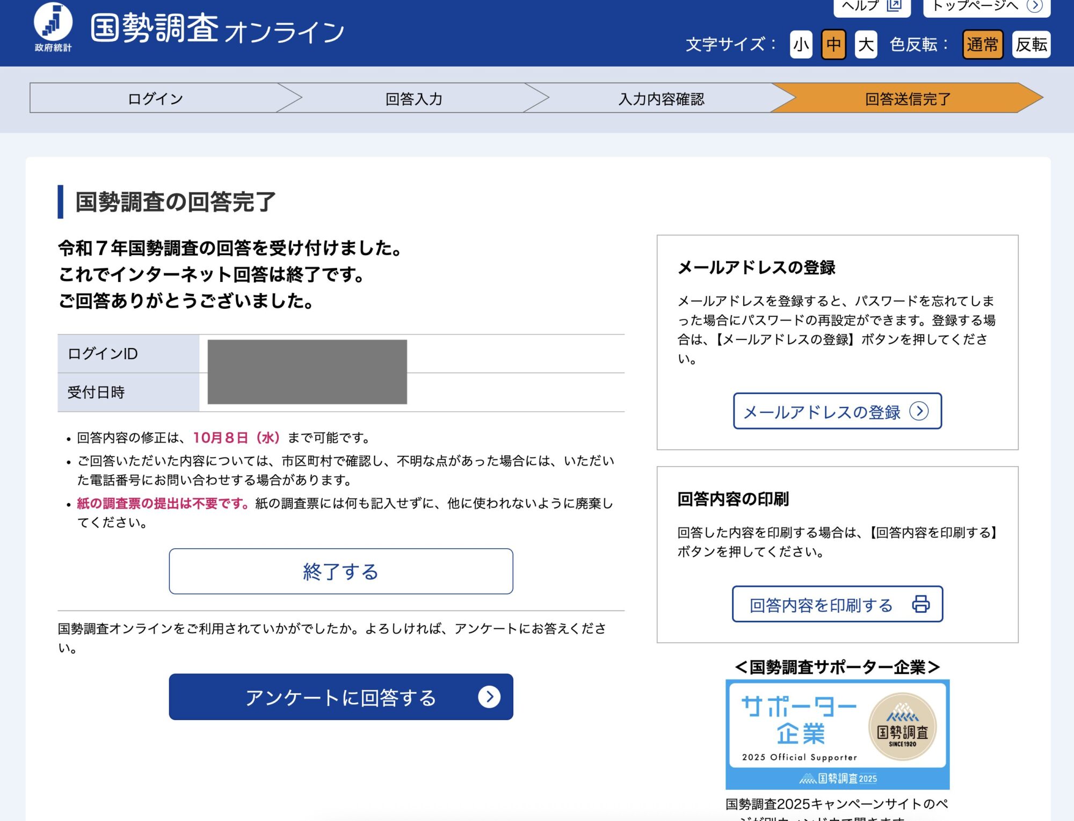Click the 入力内容確認 step
The height and width of the screenshot is (821, 1074).
(x=661, y=98)
